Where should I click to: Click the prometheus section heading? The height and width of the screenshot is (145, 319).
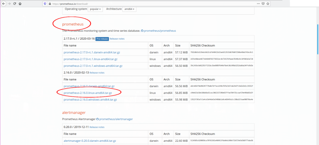[73, 24]
